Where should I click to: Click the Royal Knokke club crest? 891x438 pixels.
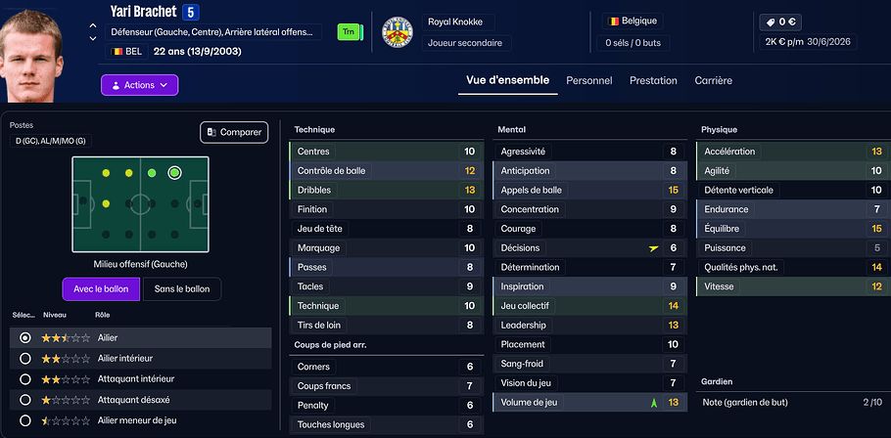tap(397, 32)
